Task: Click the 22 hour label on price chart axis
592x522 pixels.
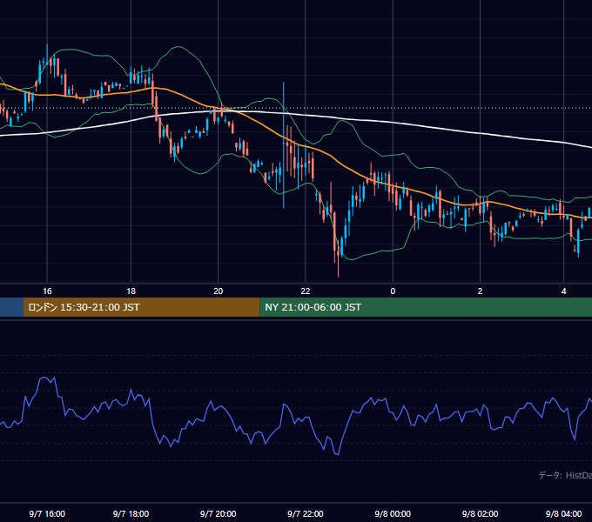Action: click(306, 291)
